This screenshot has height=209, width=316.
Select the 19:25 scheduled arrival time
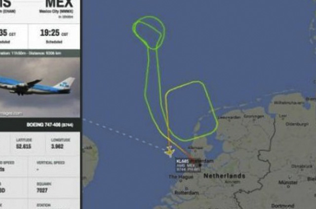(50, 33)
